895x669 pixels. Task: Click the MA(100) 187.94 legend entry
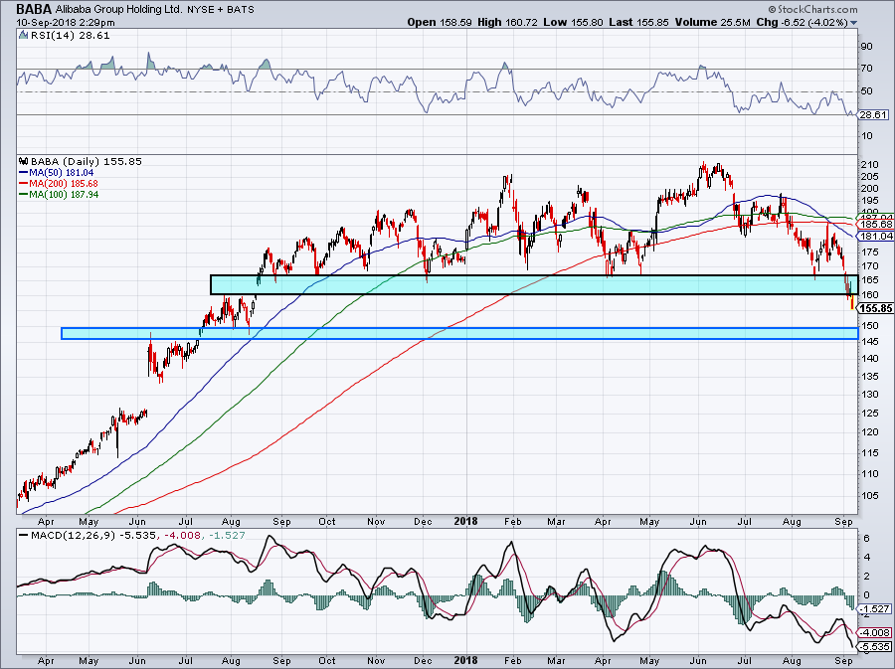click(65, 195)
